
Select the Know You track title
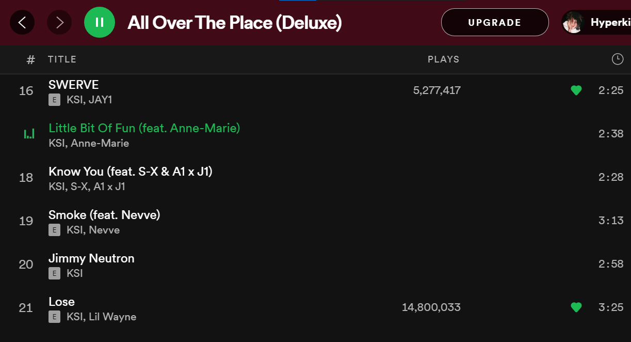[x=130, y=171]
